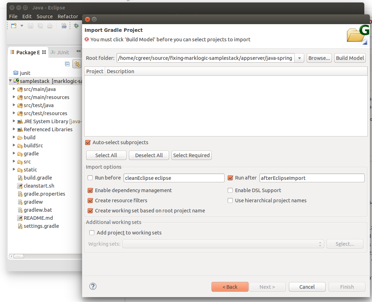Viewport: 372px width, 302px height.
Task: Click the error marker icon next to 'Build Model' message
Action: (87, 40)
